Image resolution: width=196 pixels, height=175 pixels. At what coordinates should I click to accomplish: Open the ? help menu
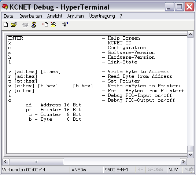(x=121, y=16)
